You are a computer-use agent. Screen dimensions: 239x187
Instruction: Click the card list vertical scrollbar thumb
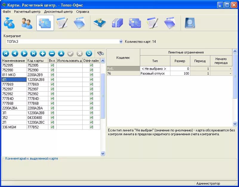click(x=103, y=96)
